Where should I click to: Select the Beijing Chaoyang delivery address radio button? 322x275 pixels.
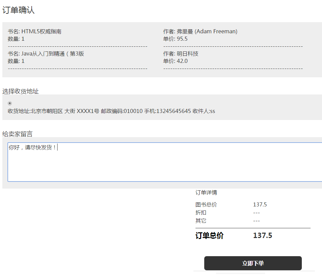[x=10, y=103]
